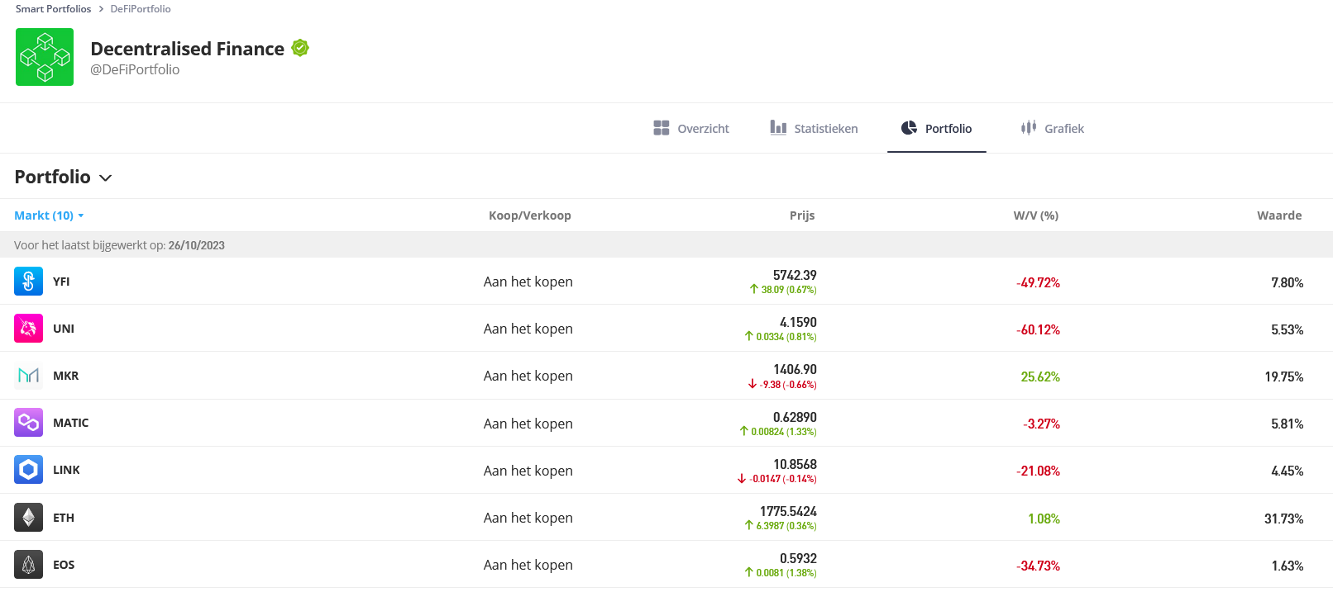Click the MATIC Polygon coin icon
The width and height of the screenshot is (1333, 592).
(x=28, y=422)
